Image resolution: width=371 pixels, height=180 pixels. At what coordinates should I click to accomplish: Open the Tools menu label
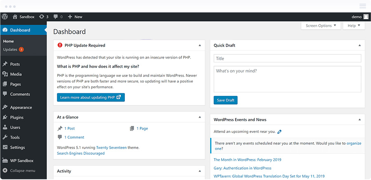click(15, 137)
